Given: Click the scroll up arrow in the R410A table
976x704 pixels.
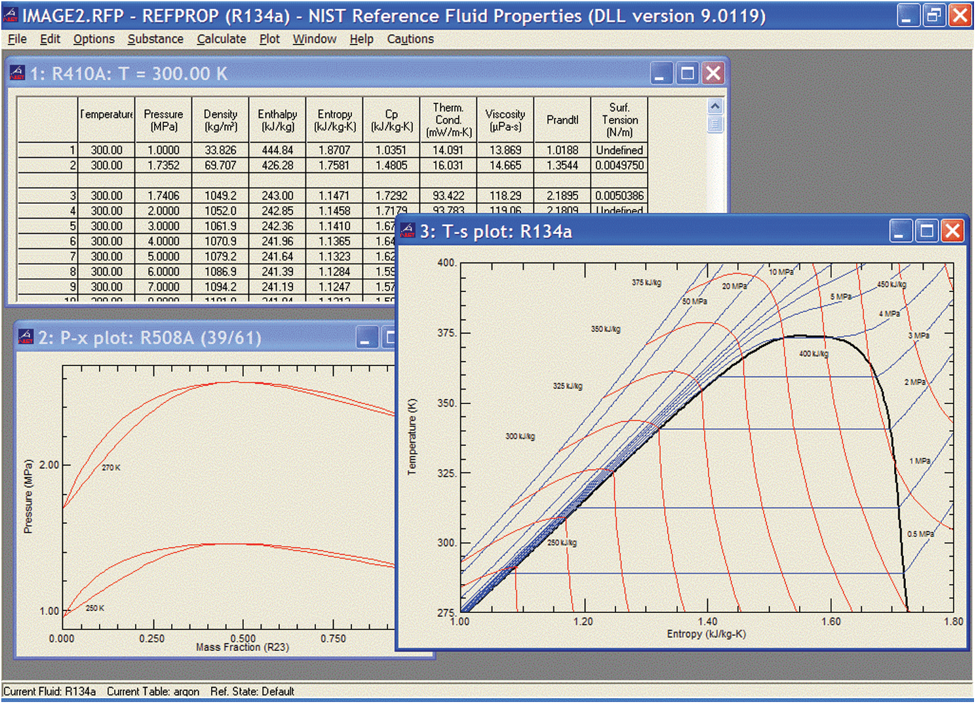Looking at the screenshot, I should [x=715, y=106].
